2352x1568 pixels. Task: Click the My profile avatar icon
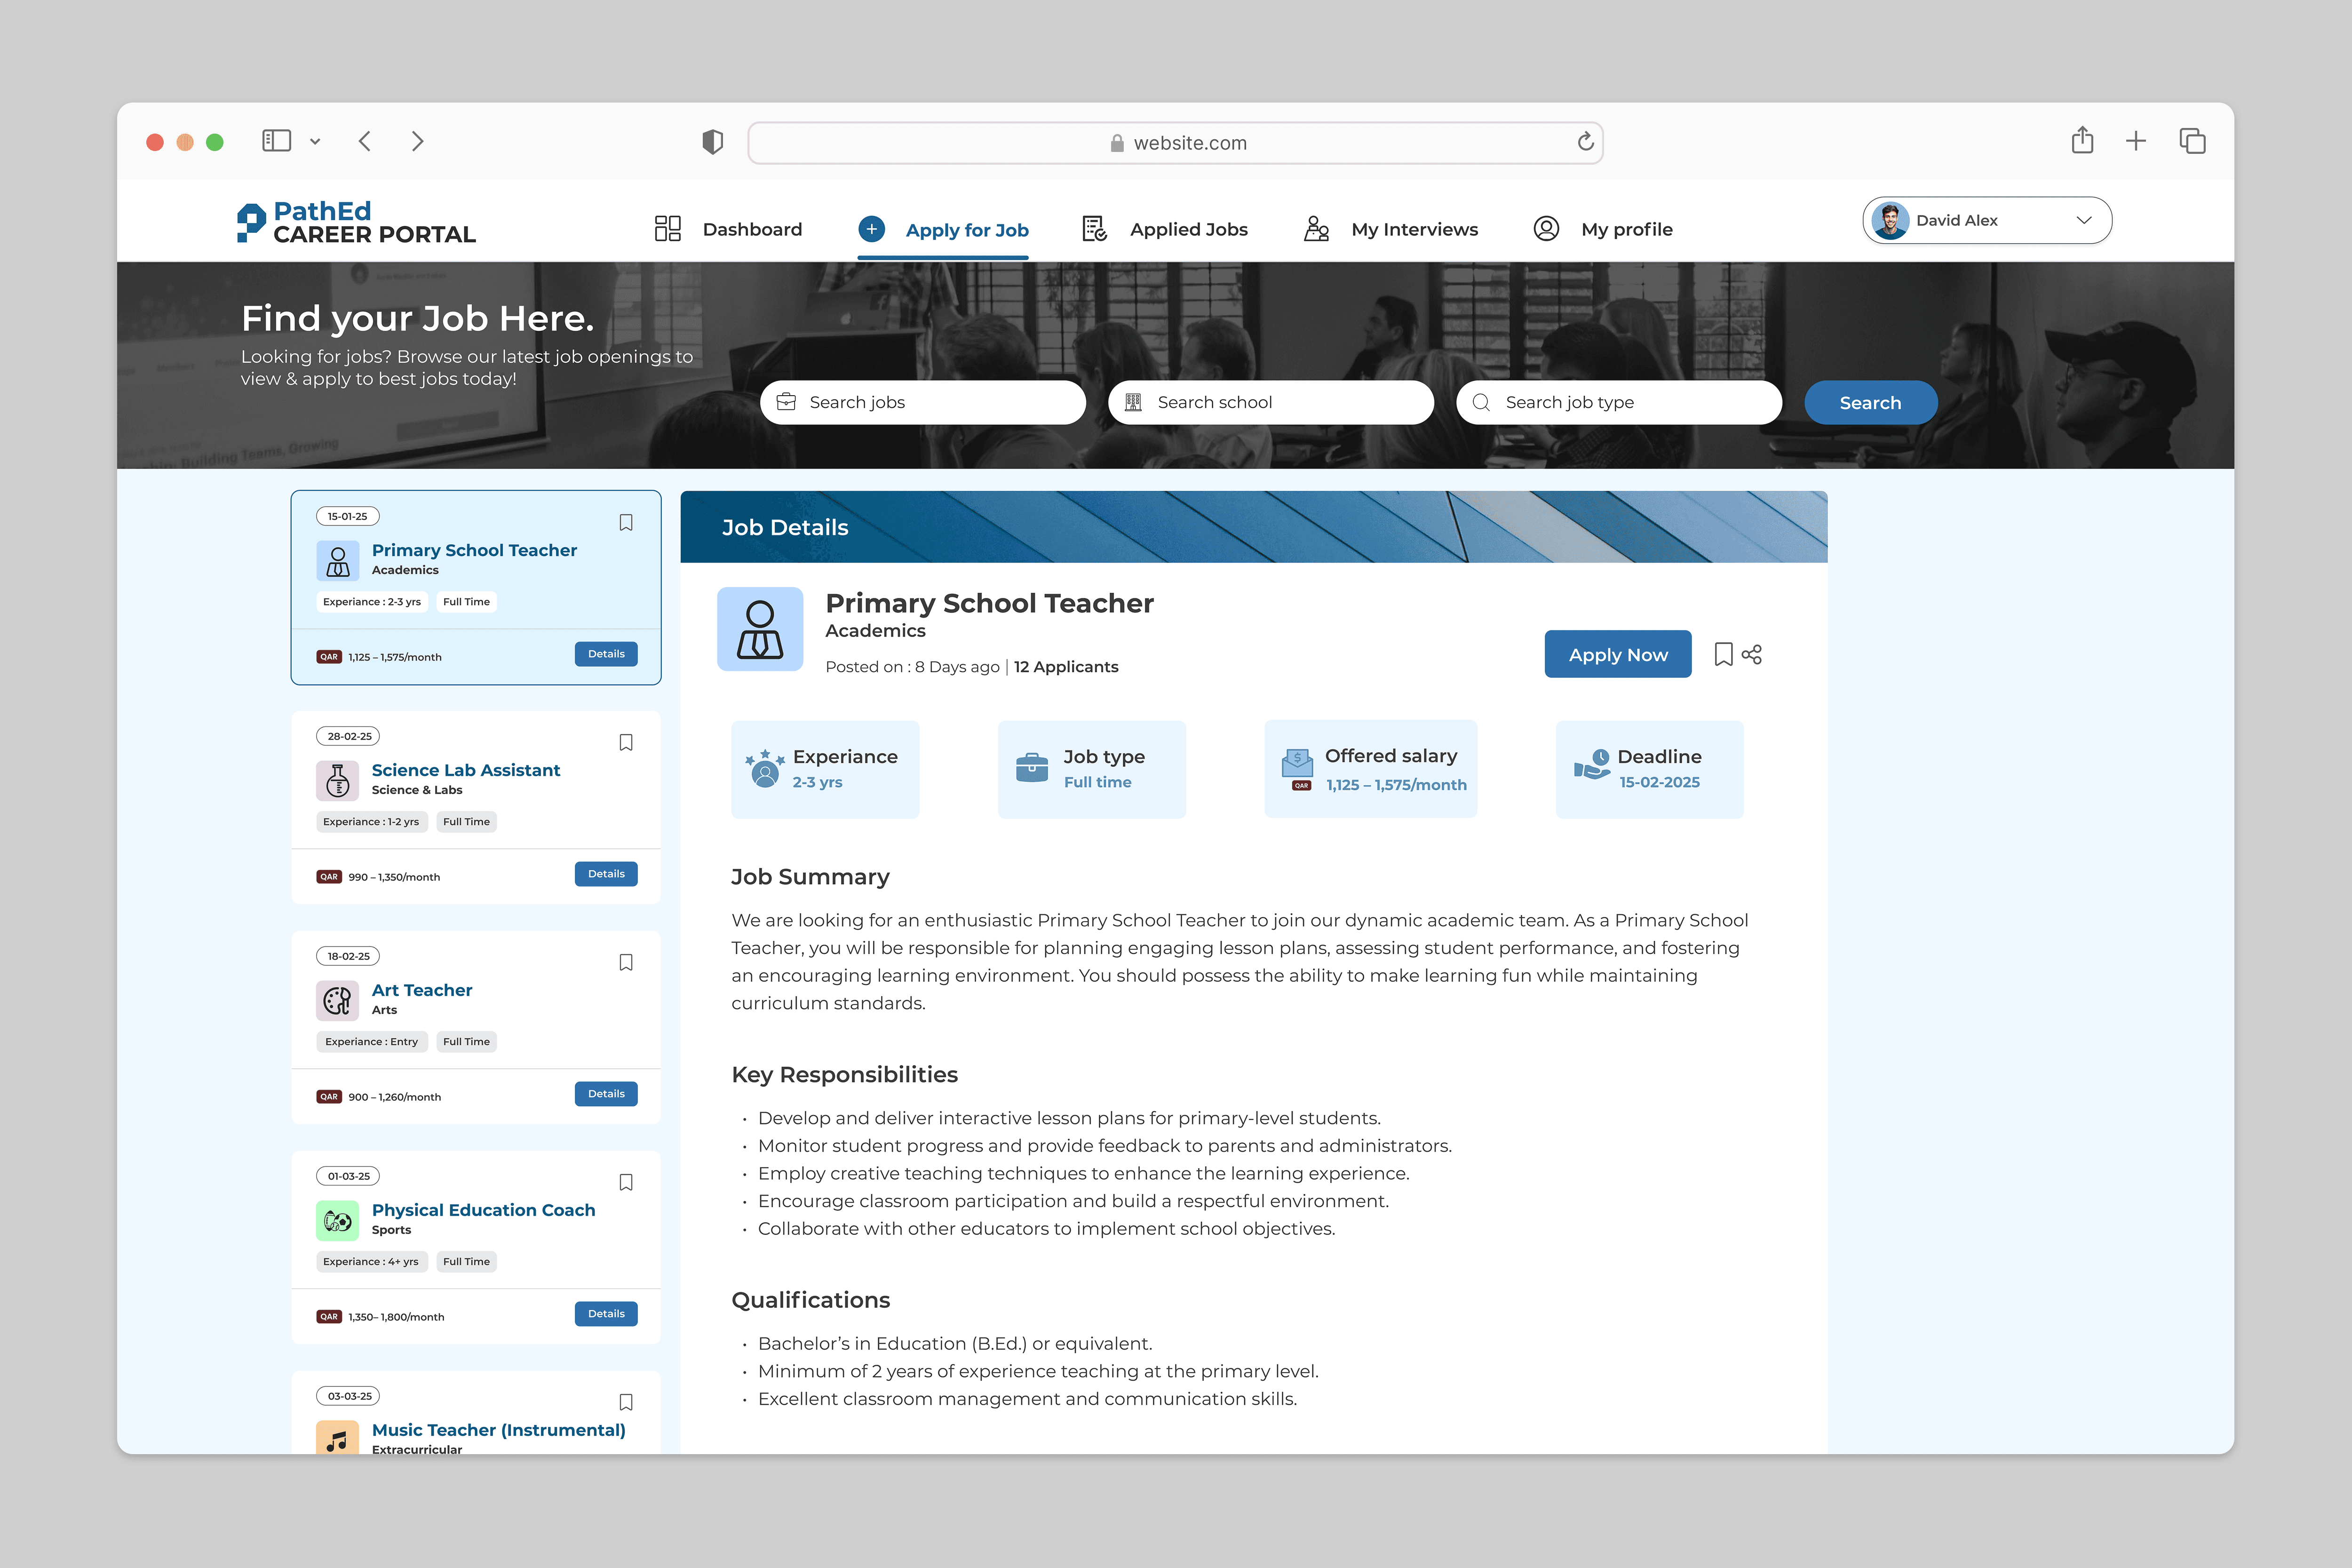1546,229
